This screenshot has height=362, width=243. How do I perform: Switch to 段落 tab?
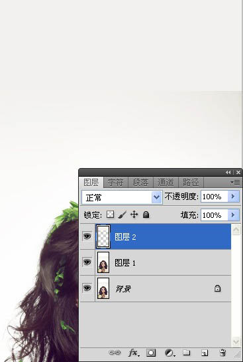(140, 183)
